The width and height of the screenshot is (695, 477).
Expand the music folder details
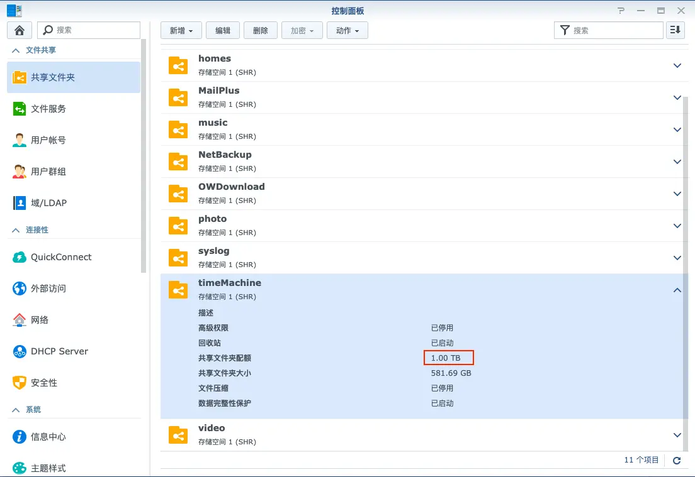pyautogui.click(x=677, y=129)
